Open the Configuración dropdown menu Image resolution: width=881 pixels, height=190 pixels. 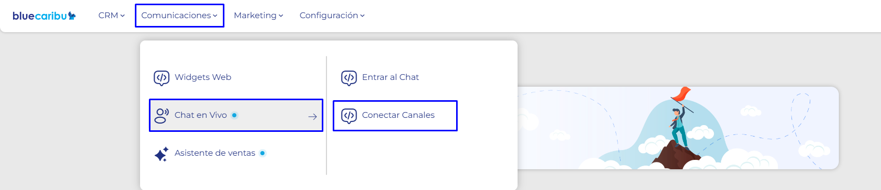(332, 16)
